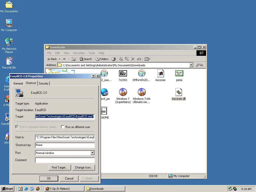Open the History pane icon

[113, 59]
